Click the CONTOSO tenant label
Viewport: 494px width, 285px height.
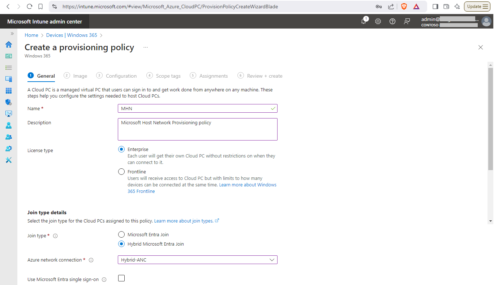[430, 25]
